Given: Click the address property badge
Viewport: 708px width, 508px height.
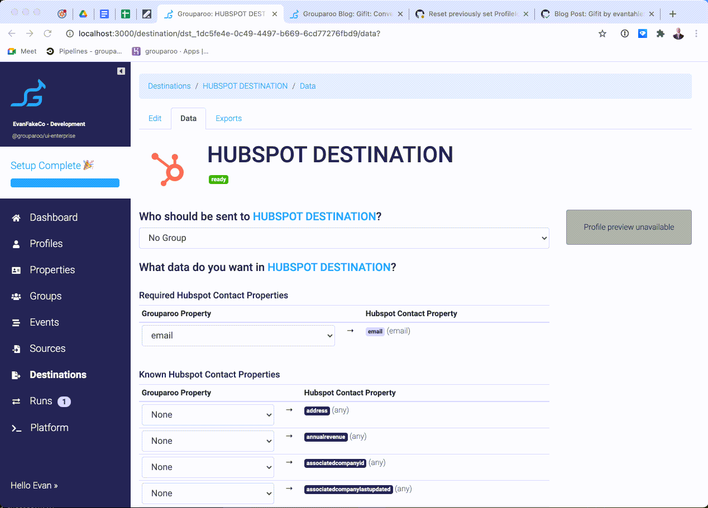Looking at the screenshot, I should point(317,411).
